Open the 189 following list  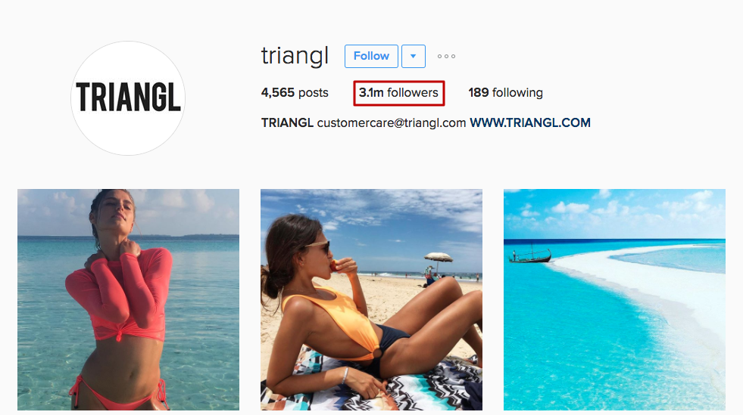pos(506,93)
